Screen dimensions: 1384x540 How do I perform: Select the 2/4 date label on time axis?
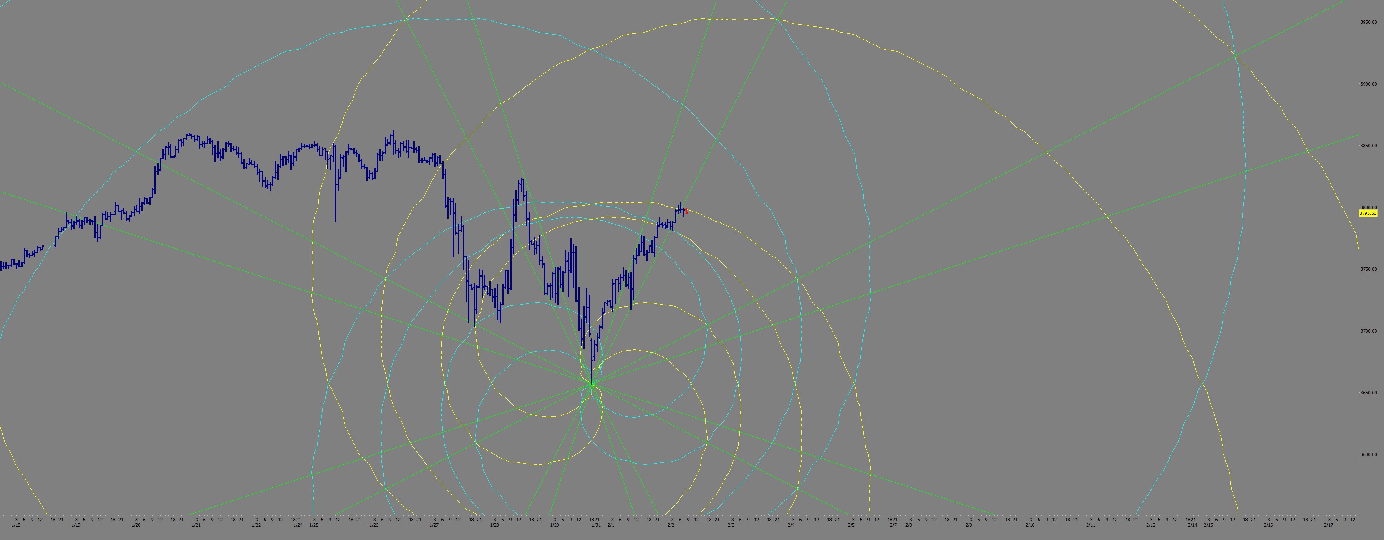pos(792,525)
